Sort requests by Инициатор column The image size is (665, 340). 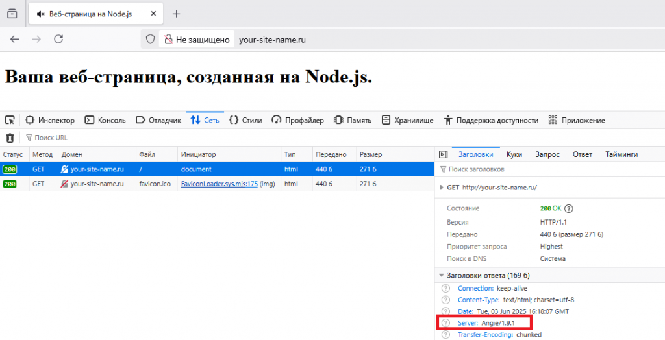229,154
